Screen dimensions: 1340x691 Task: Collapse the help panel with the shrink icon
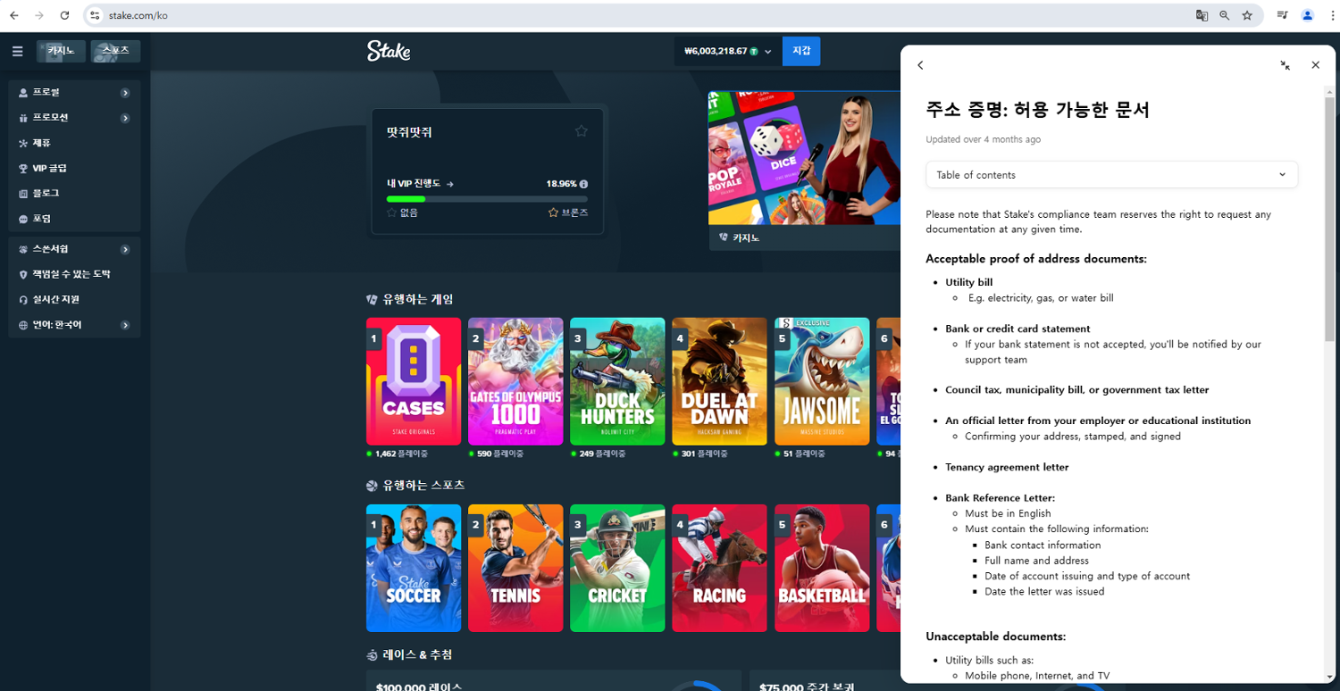tap(1285, 65)
